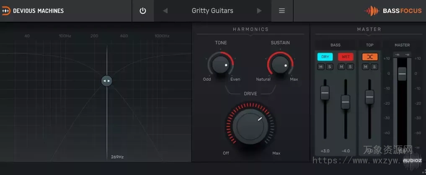
Task: Click the large Drive knob
Action: click(250, 127)
